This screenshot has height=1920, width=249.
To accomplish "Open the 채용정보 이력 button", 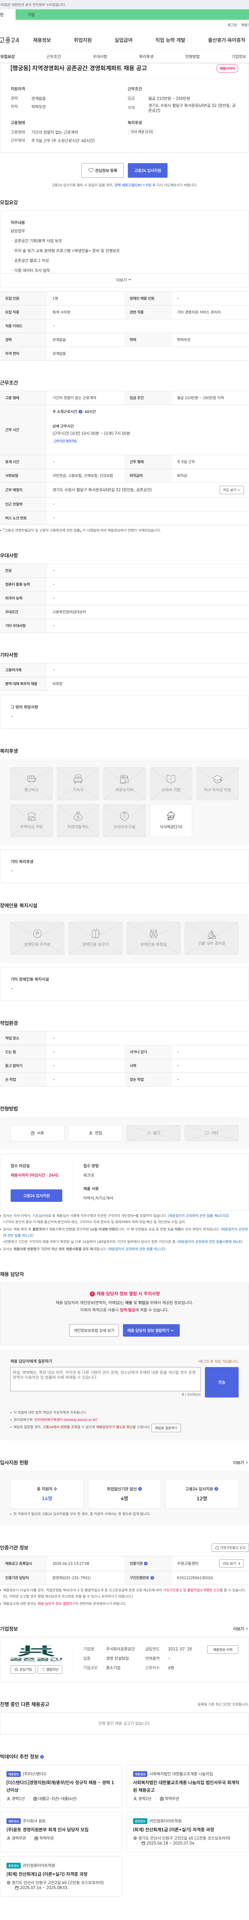I will click(222, 1649).
